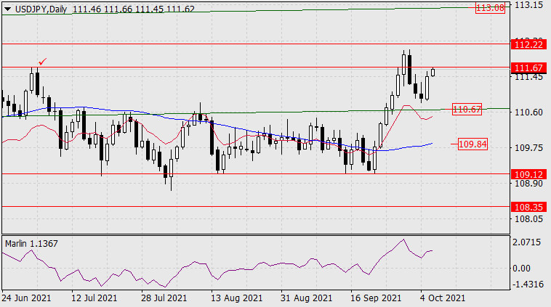Click the 12 Jul 2021 date label
551x307 pixels.
(x=94, y=298)
